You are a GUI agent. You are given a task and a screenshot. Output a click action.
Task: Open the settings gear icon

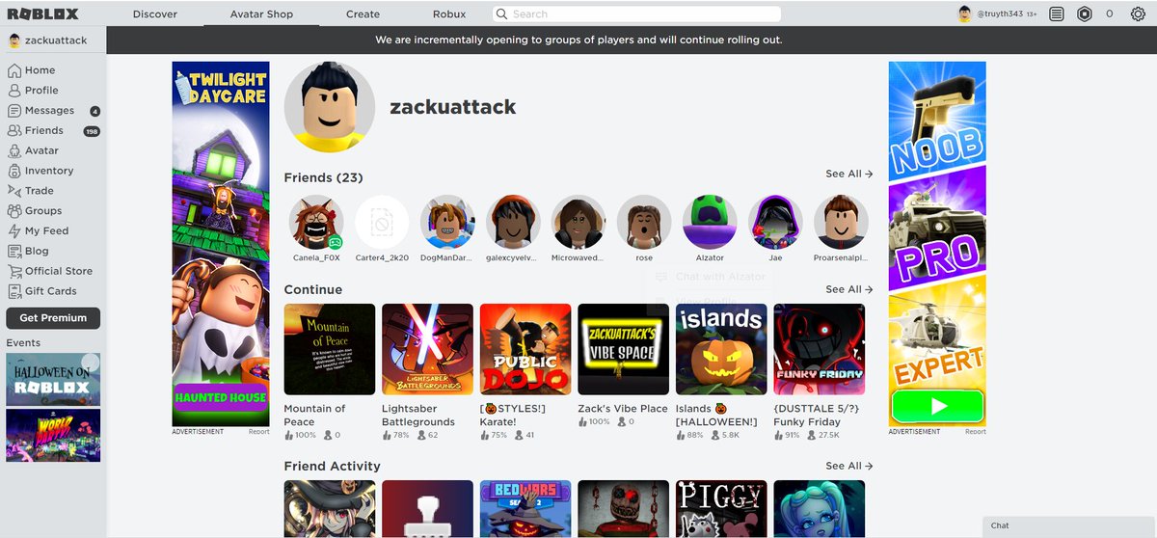tap(1137, 14)
